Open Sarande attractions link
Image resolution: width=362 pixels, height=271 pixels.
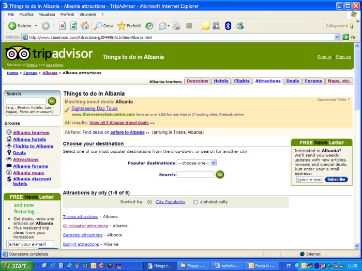[83, 235]
